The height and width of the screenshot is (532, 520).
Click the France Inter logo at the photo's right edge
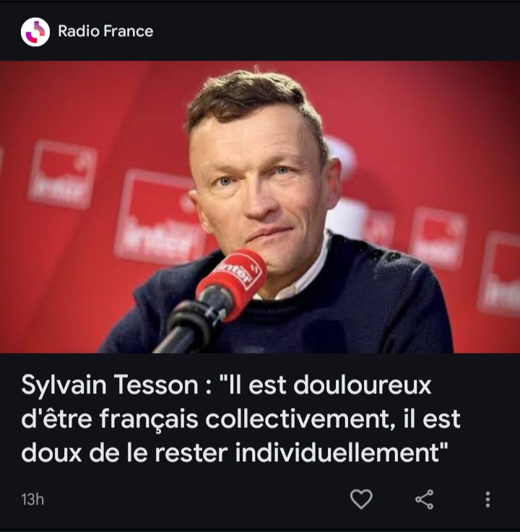(x=500, y=274)
